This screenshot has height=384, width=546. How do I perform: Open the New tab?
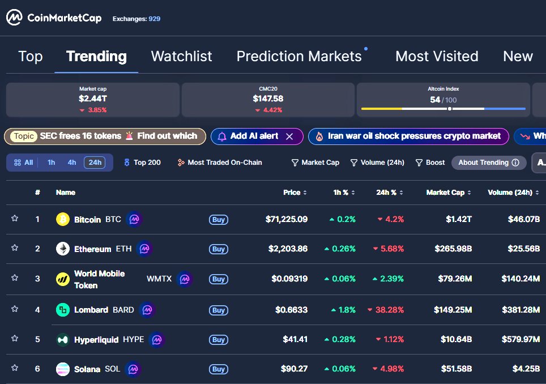[518, 57]
